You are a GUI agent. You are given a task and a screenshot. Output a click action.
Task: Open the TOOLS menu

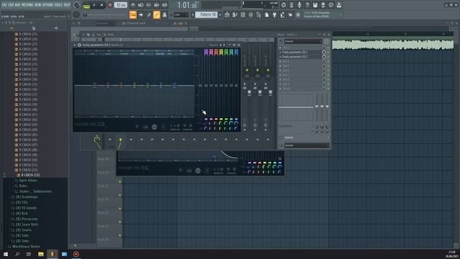point(58,5)
